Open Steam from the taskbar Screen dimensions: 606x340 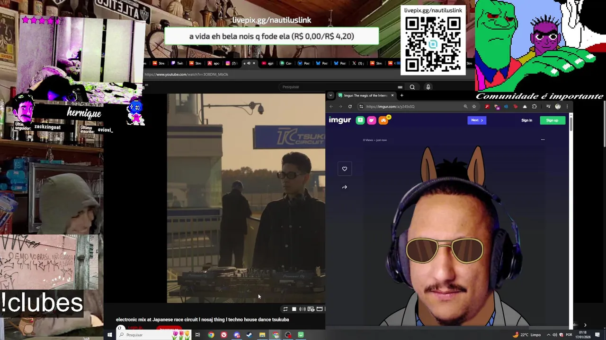[x=249, y=335]
